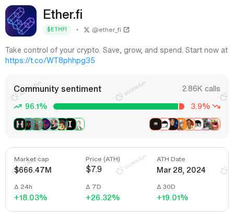Select the bullish caller avatar with white H logo
Screen dimensions: 234x217
20,124
